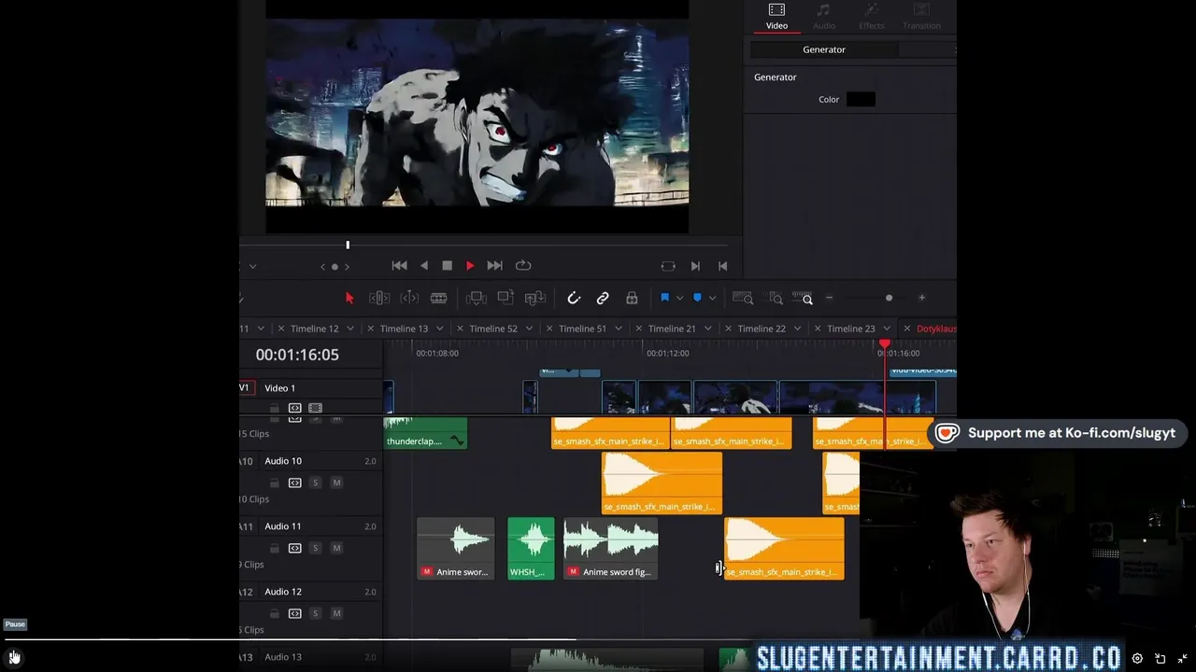This screenshot has width=1196, height=672.
Task: Pick the Blade edit mode tool
Action: coord(438,298)
